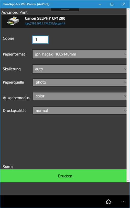Focus the Copies number field
130x208 pixels.
click(x=40, y=40)
